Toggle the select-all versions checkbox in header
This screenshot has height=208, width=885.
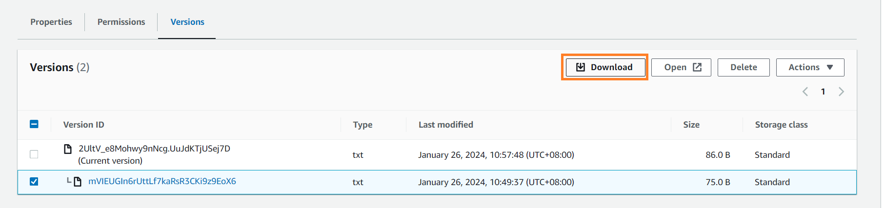click(34, 124)
